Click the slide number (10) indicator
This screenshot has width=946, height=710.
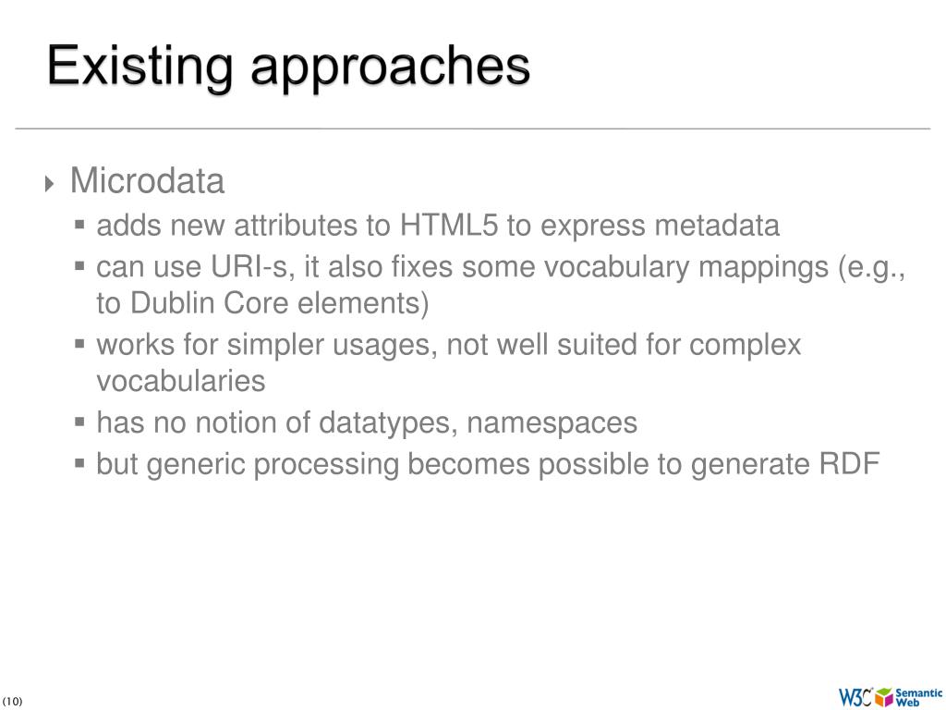point(12,701)
